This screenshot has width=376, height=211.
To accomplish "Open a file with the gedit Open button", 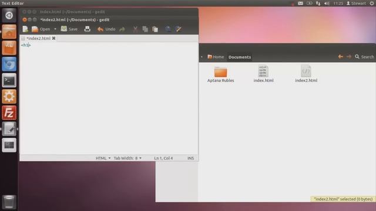I will pos(41,29).
